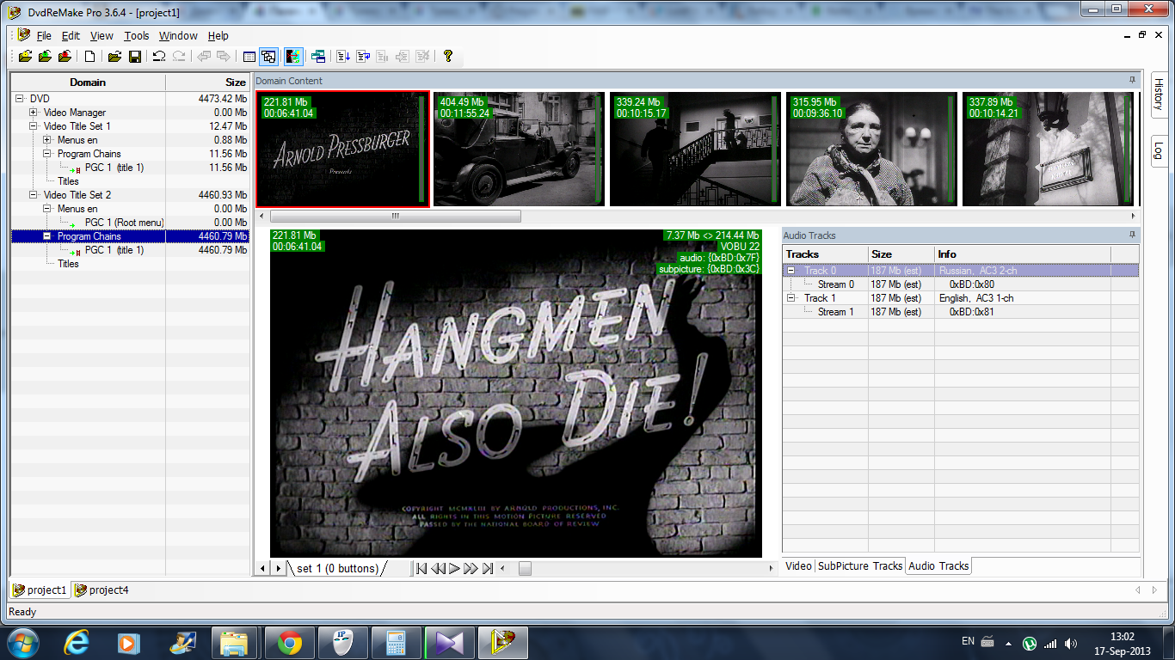
Task: Play the preview video
Action: [454, 568]
